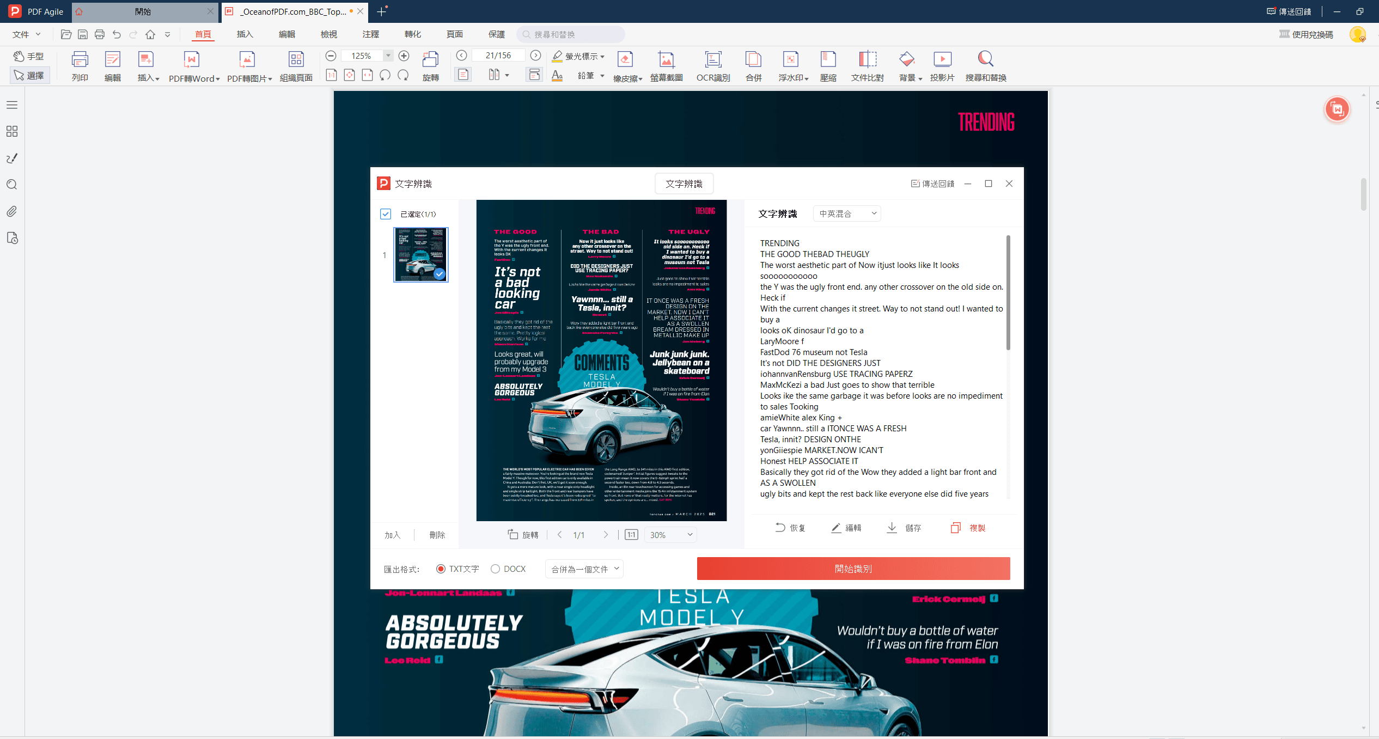The width and height of the screenshot is (1379, 739).
Task: Switch to the 插入 ribbon tab
Action: 245,34
